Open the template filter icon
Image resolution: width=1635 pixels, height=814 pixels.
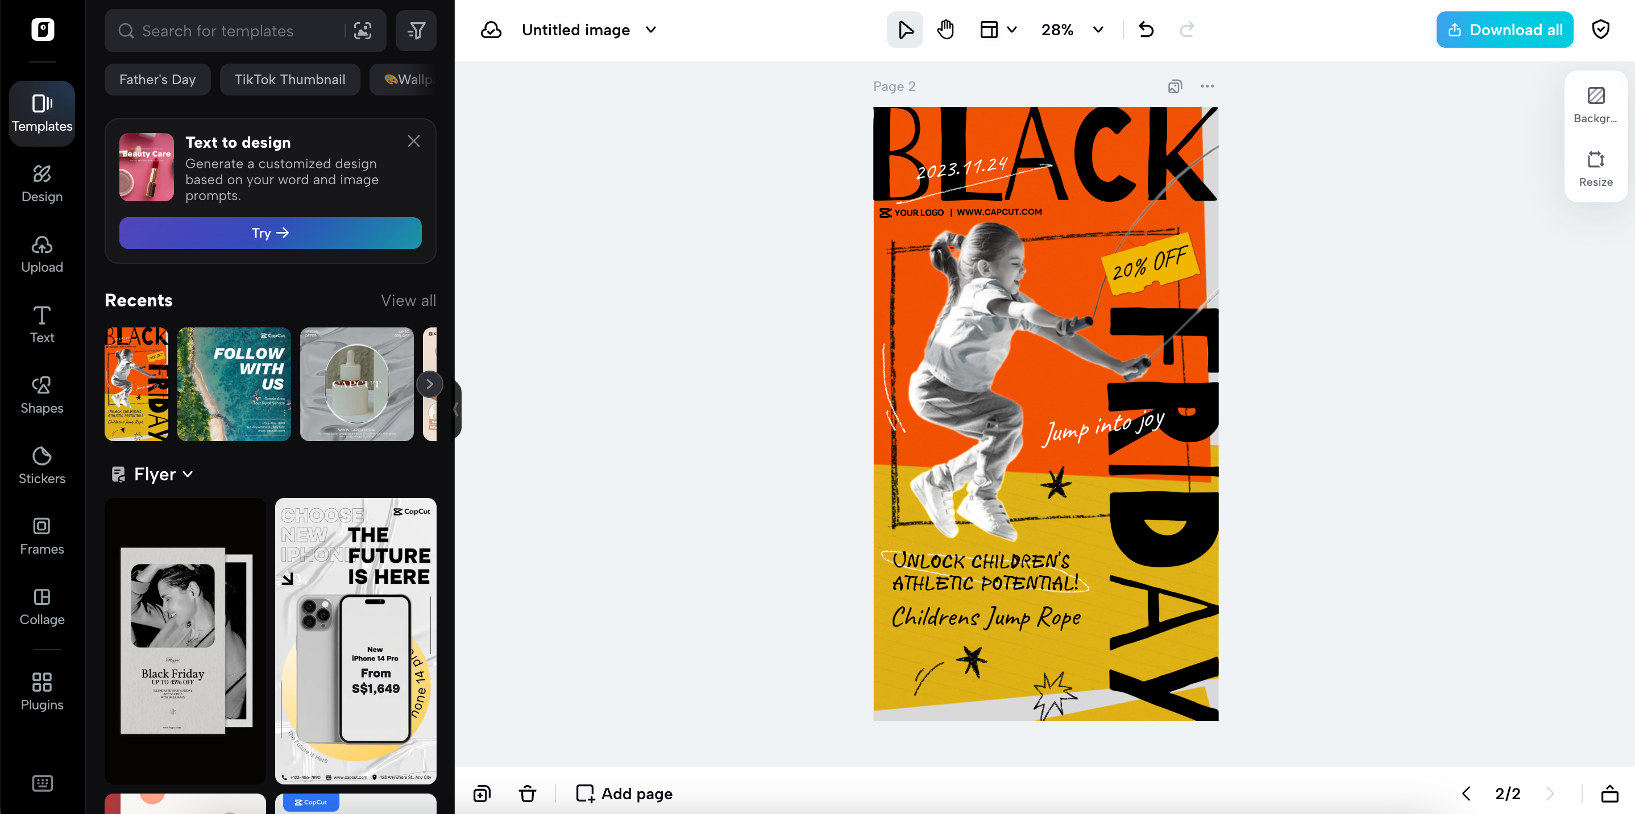click(x=416, y=31)
